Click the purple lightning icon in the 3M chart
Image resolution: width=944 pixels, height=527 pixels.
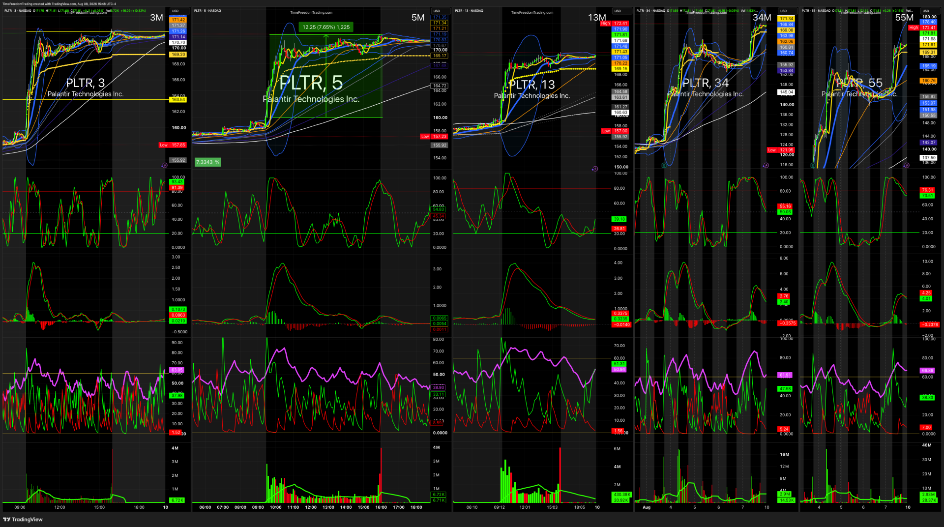[164, 166]
